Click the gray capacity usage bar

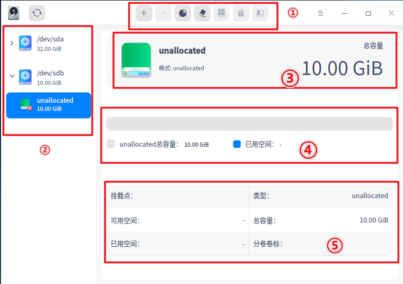(249, 124)
